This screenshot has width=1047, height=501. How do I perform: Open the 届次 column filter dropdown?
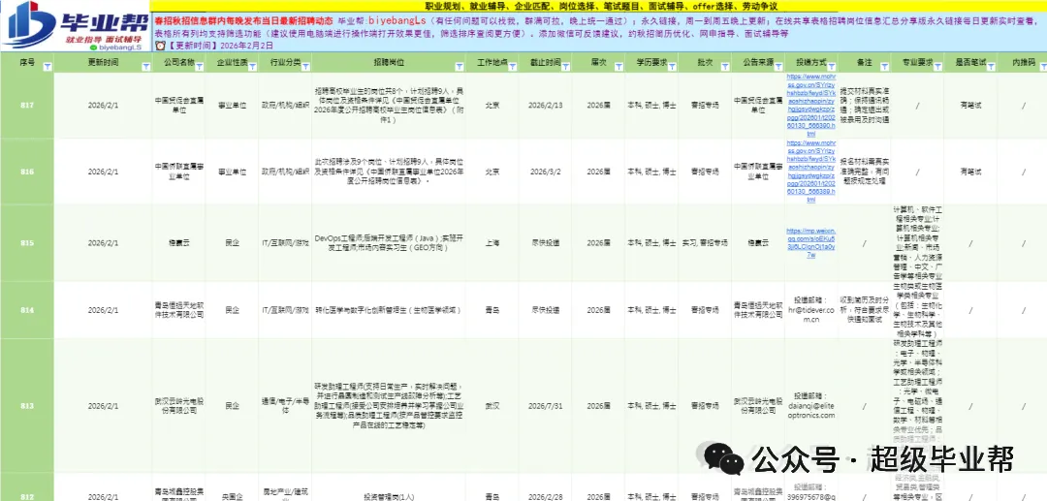coord(618,67)
